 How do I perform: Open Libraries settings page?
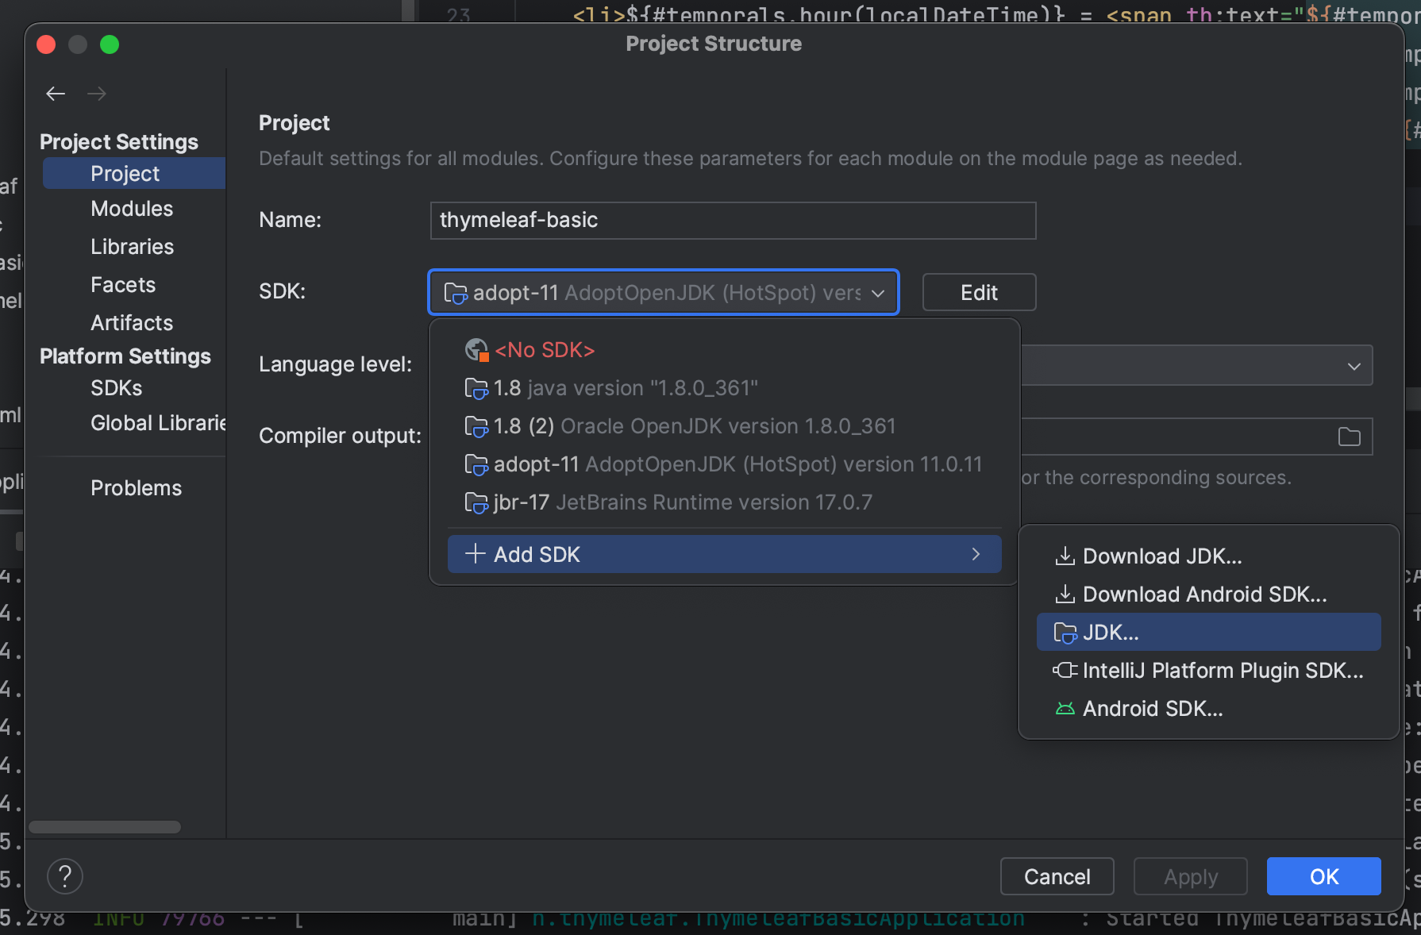tap(132, 247)
